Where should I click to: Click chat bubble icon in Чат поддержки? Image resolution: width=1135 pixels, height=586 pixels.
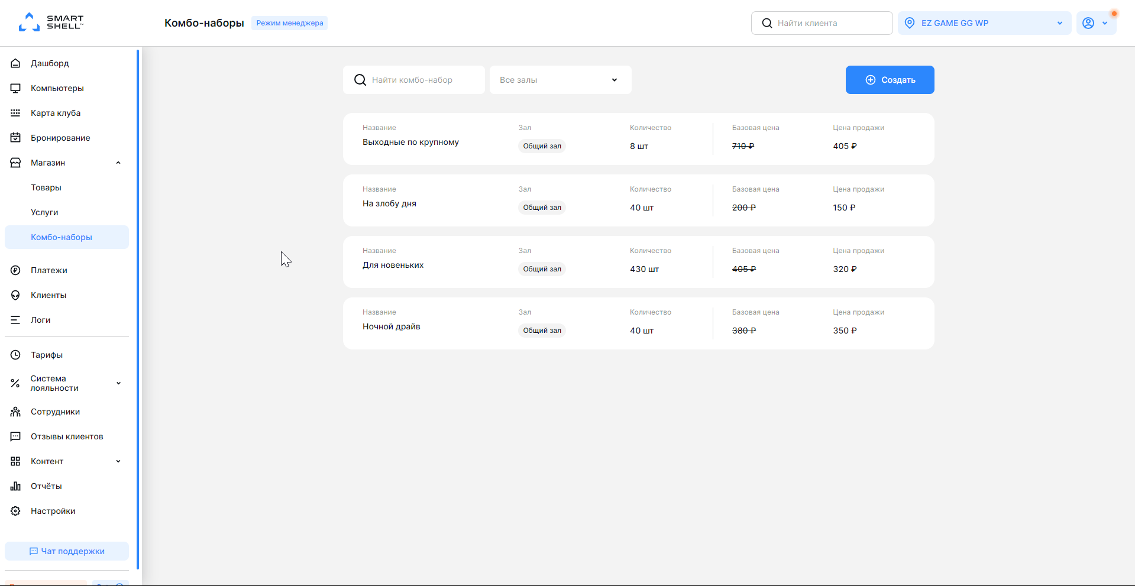click(x=34, y=551)
